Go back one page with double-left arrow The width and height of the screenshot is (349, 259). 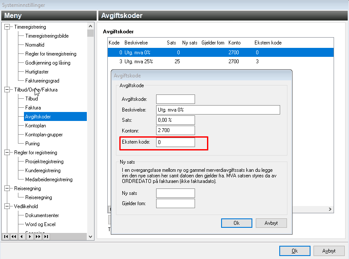(14, 236)
